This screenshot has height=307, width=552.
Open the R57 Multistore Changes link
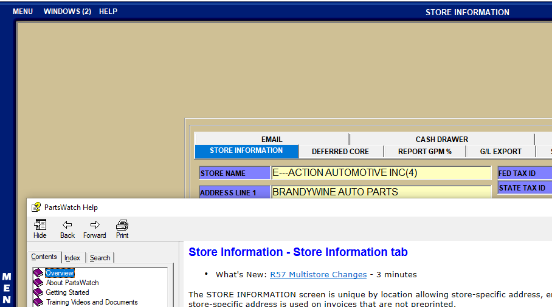tap(319, 275)
